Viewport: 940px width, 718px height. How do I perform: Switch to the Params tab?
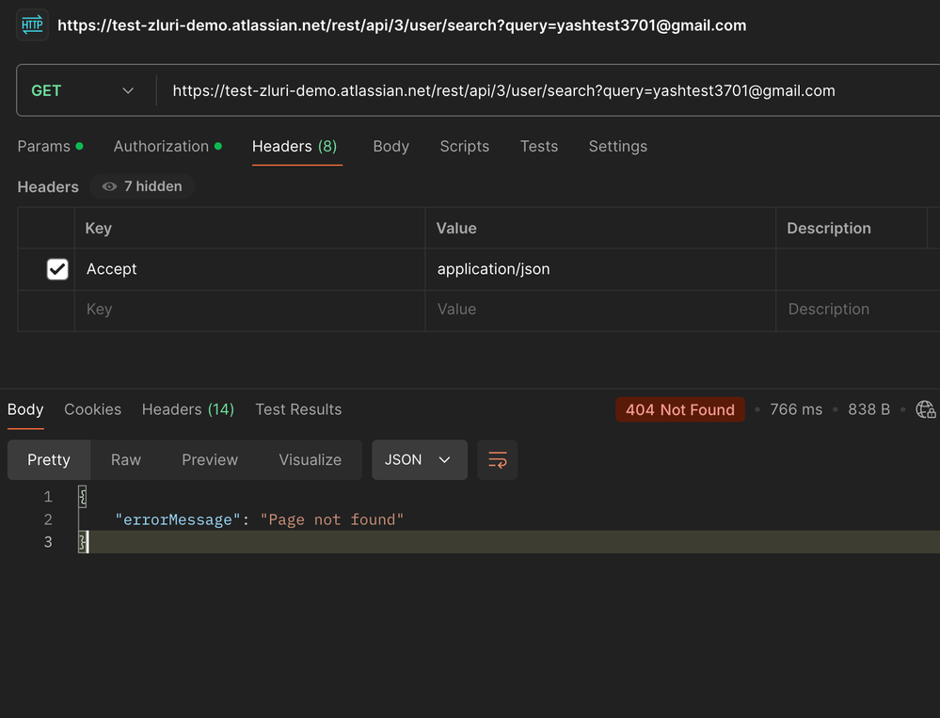tap(42, 147)
